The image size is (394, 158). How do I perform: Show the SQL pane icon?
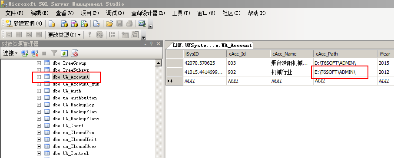(x=29, y=35)
